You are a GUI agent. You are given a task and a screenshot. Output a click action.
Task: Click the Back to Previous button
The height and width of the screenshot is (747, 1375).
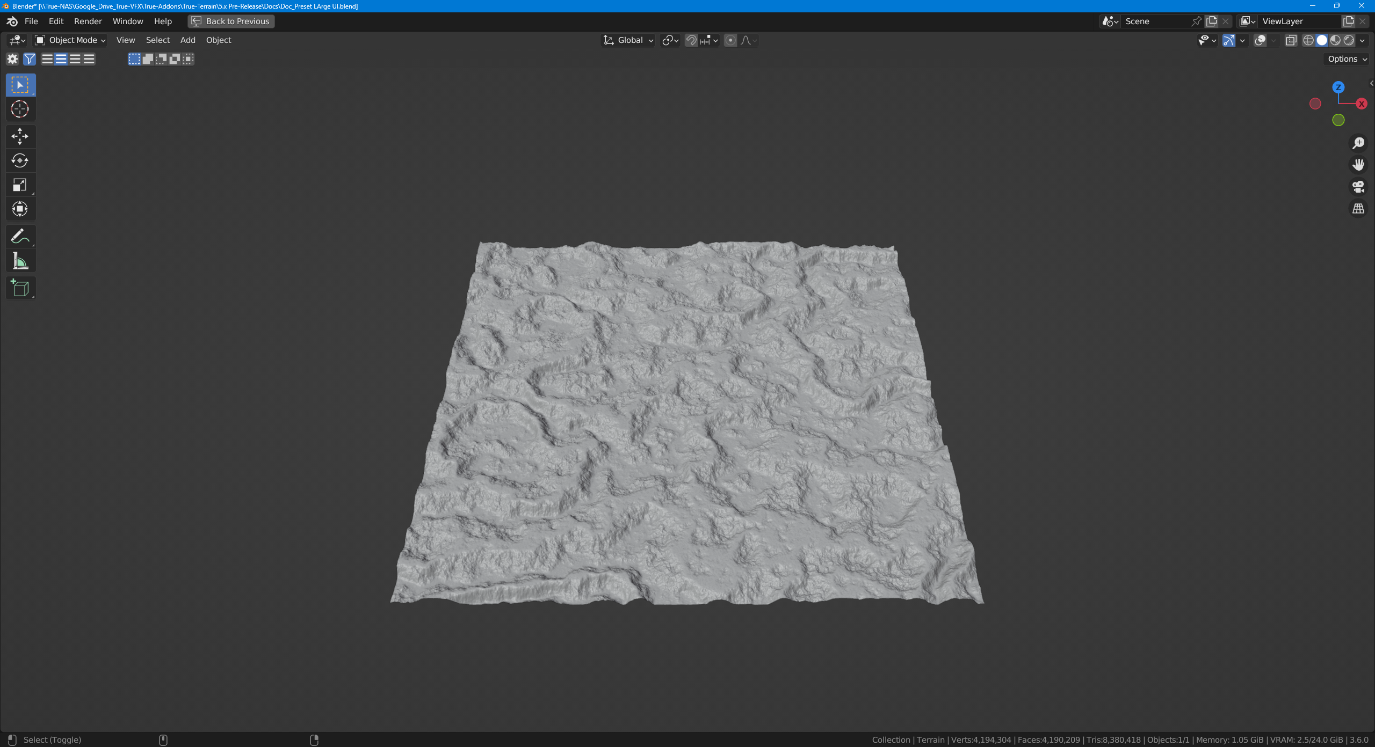(x=231, y=21)
